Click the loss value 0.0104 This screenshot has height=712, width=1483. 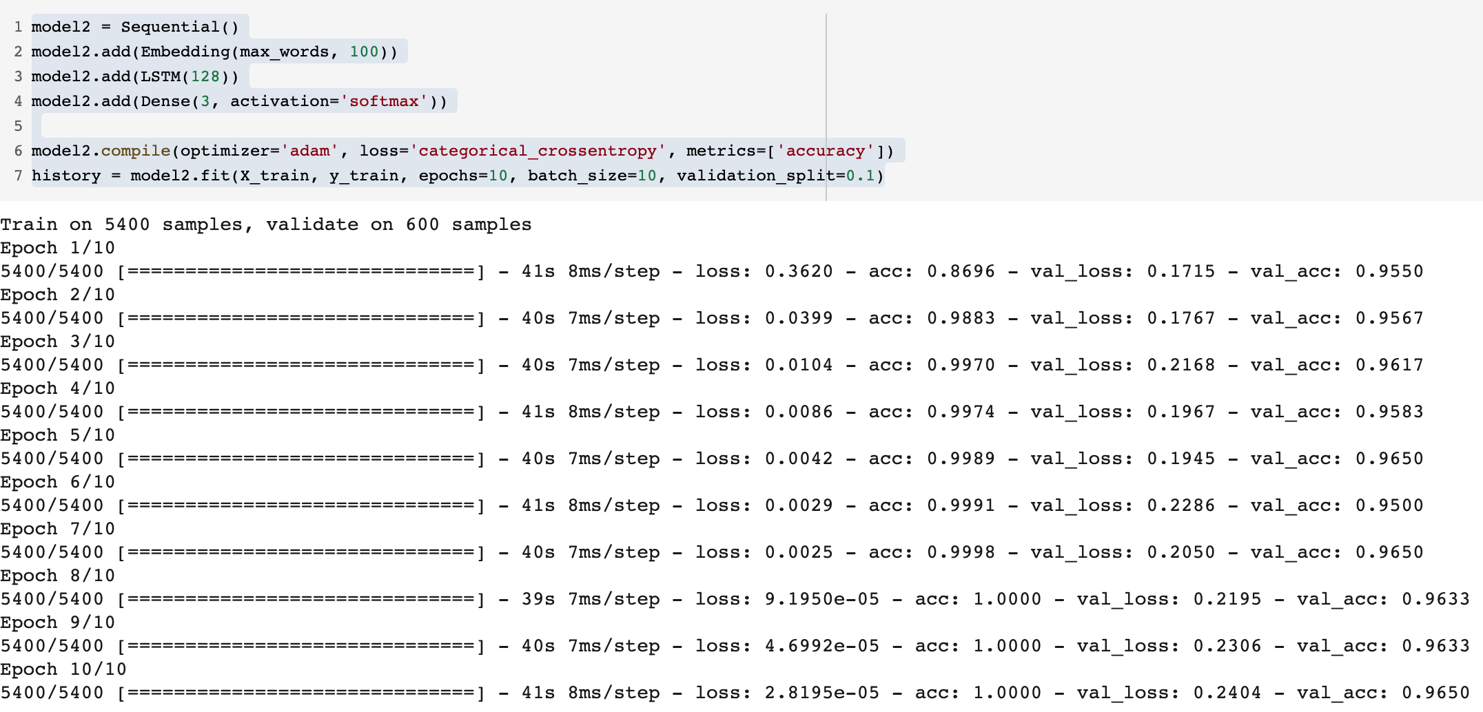(x=799, y=365)
